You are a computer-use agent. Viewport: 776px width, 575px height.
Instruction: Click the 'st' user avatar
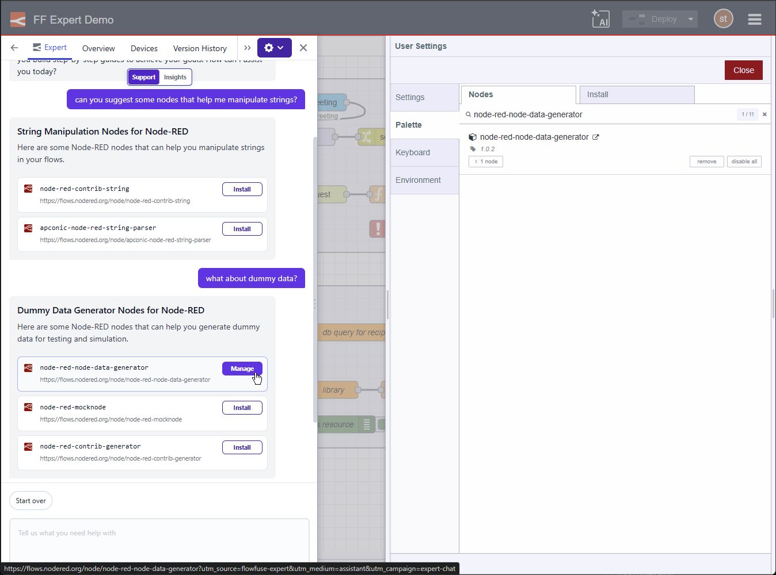click(x=723, y=18)
